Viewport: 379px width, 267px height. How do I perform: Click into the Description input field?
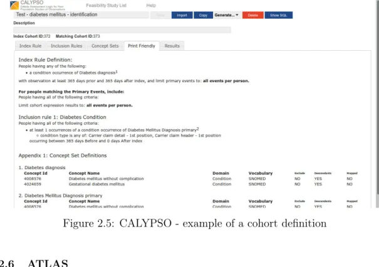122,30
